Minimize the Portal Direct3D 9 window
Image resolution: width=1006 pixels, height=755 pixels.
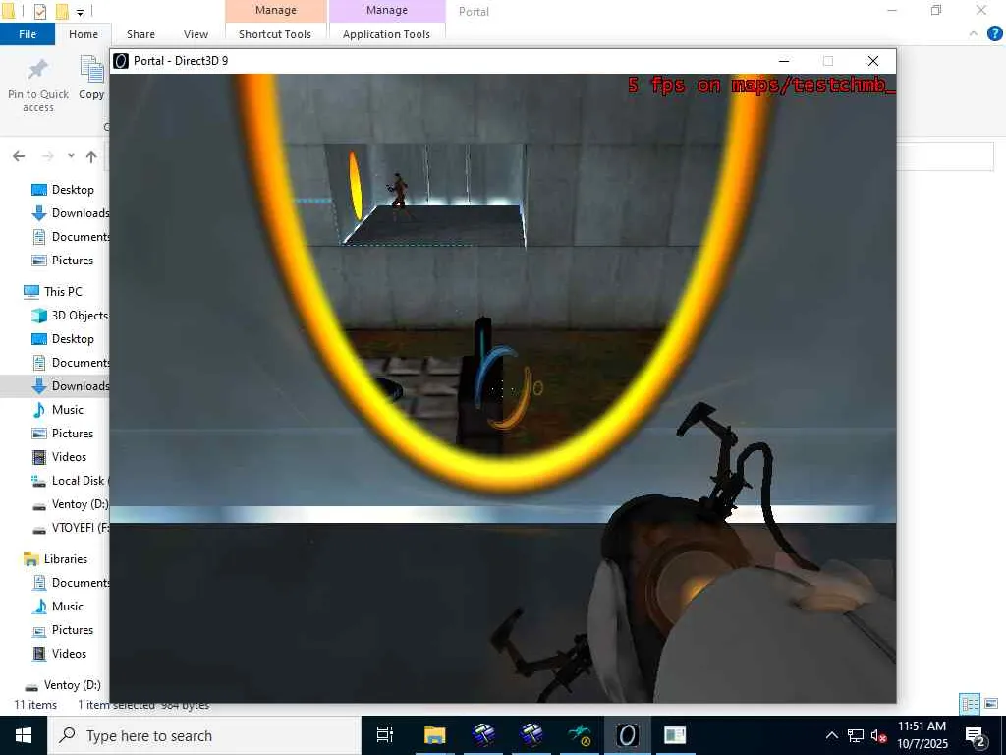[783, 61]
